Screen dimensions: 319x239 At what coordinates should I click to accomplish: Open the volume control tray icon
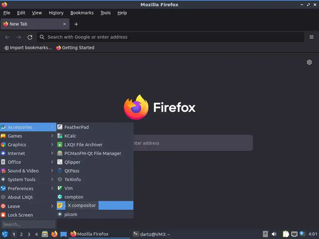tap(274, 234)
